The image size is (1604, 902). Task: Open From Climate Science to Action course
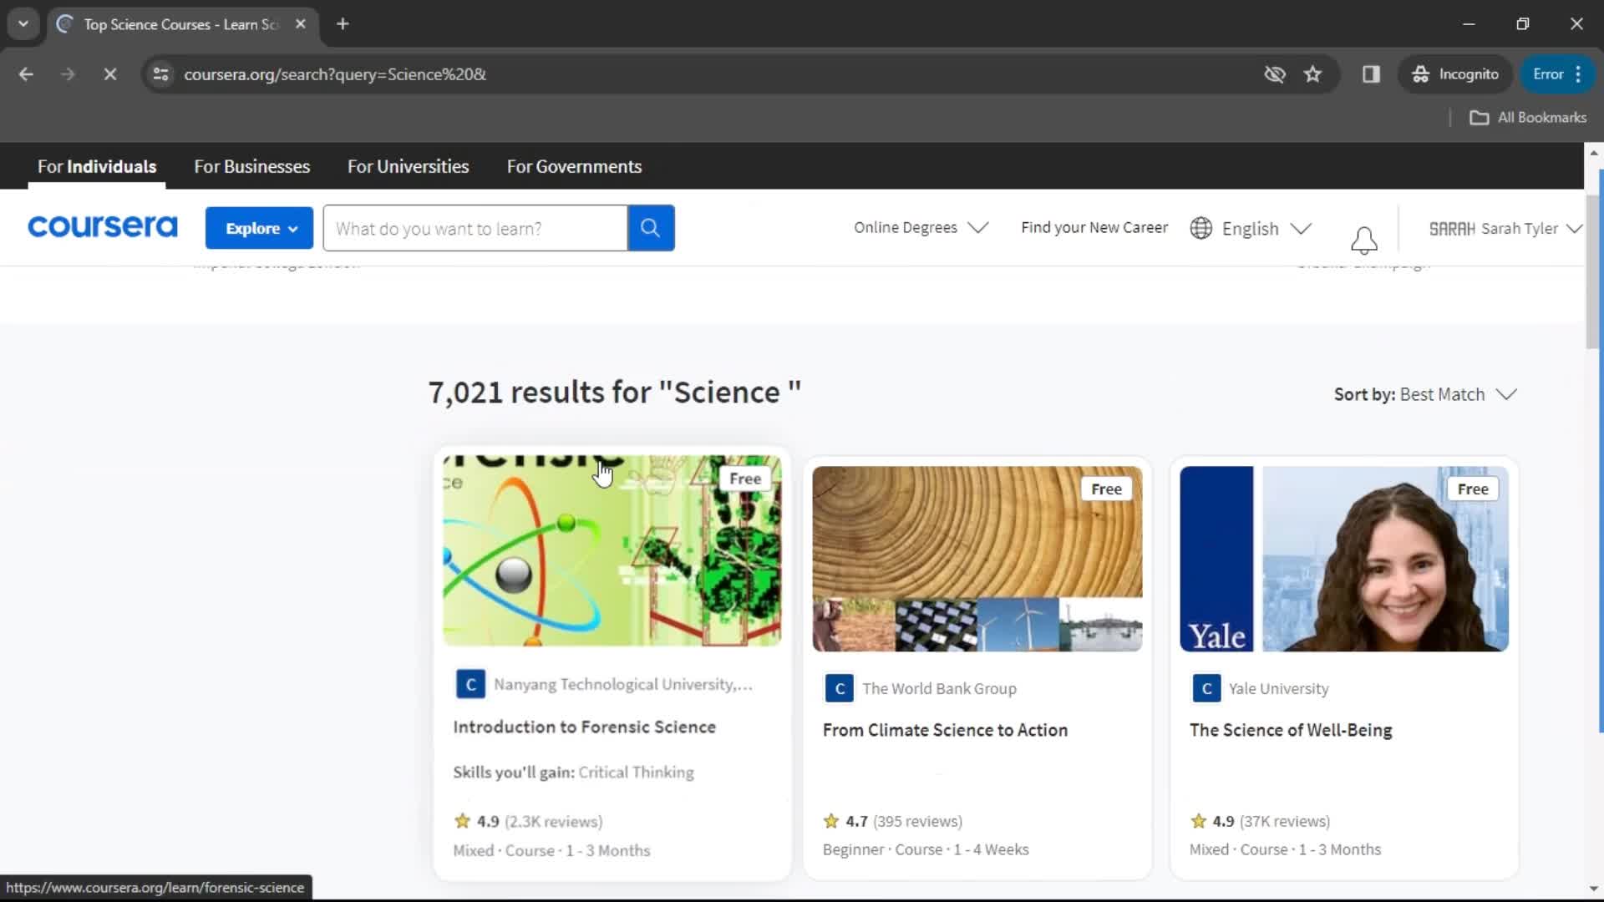tap(945, 730)
